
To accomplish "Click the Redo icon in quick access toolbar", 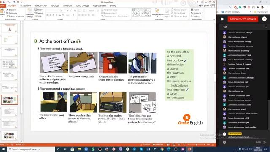I will point(14,2).
